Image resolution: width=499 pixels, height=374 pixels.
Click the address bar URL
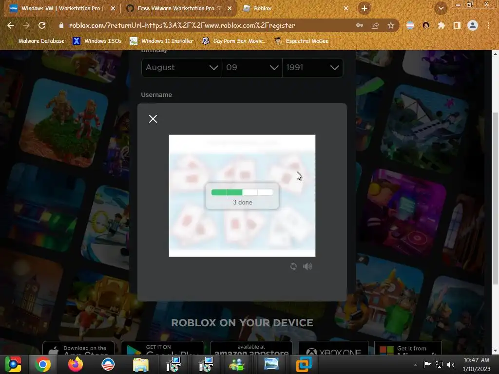(182, 25)
